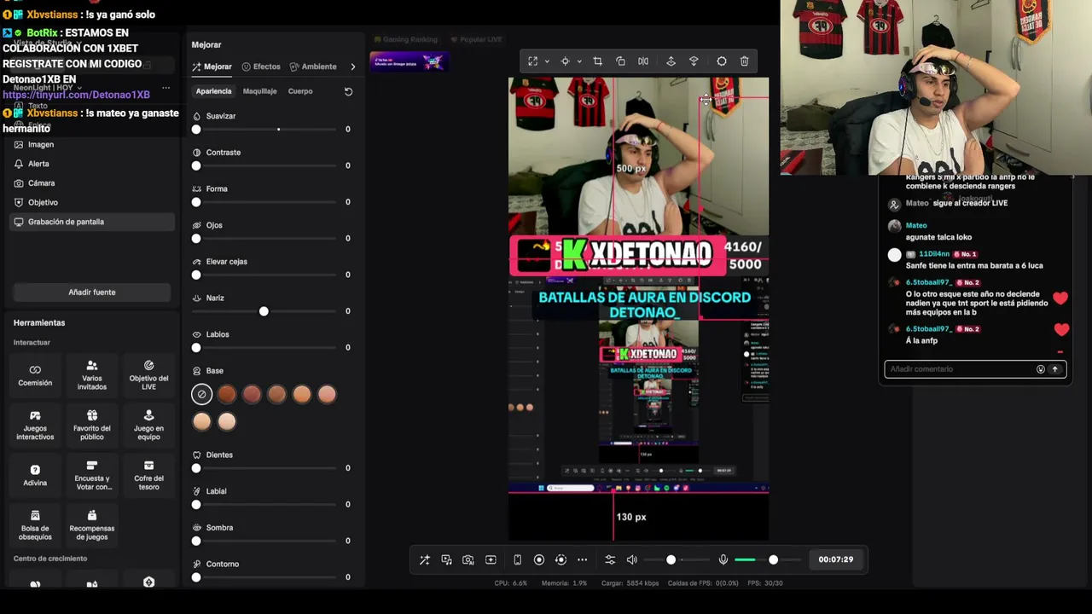Open the Objetivo del LIVE tool
The width and height of the screenshot is (1092, 614).
tap(148, 375)
